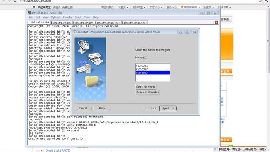Image resolution: width=270 pixels, height=152 pixels.
Task: Maximize the SecureCRT window
Action: tap(208, 13)
